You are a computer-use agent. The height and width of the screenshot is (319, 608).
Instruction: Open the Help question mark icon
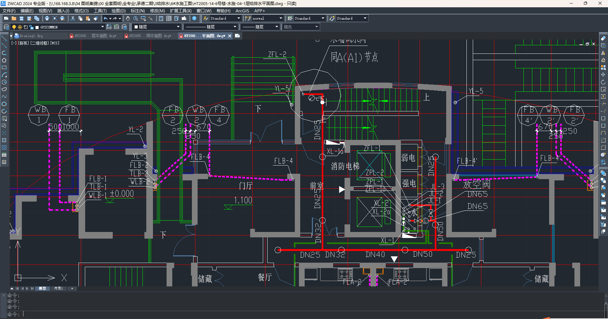[x=194, y=18]
